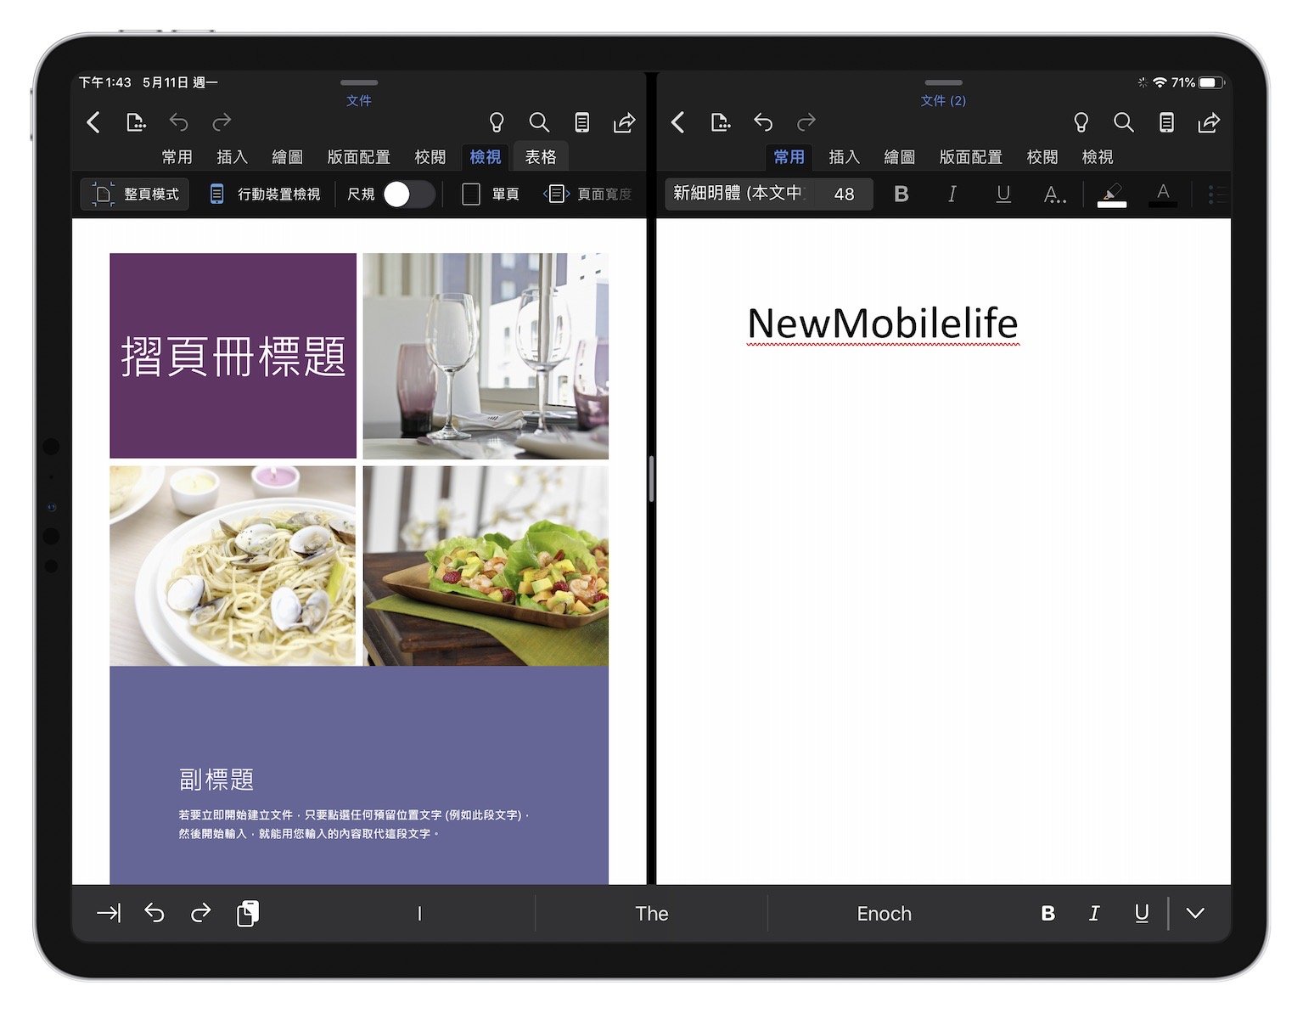Tap the paste clipboard icon in keyboard bar
This screenshot has height=1014, width=1303.
[x=247, y=913]
